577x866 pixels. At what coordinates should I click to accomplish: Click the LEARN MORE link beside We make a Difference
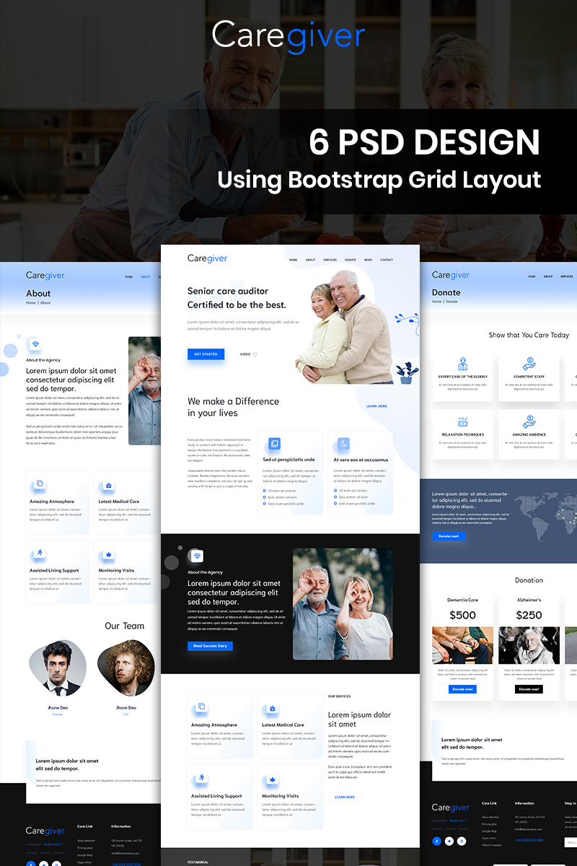[376, 406]
